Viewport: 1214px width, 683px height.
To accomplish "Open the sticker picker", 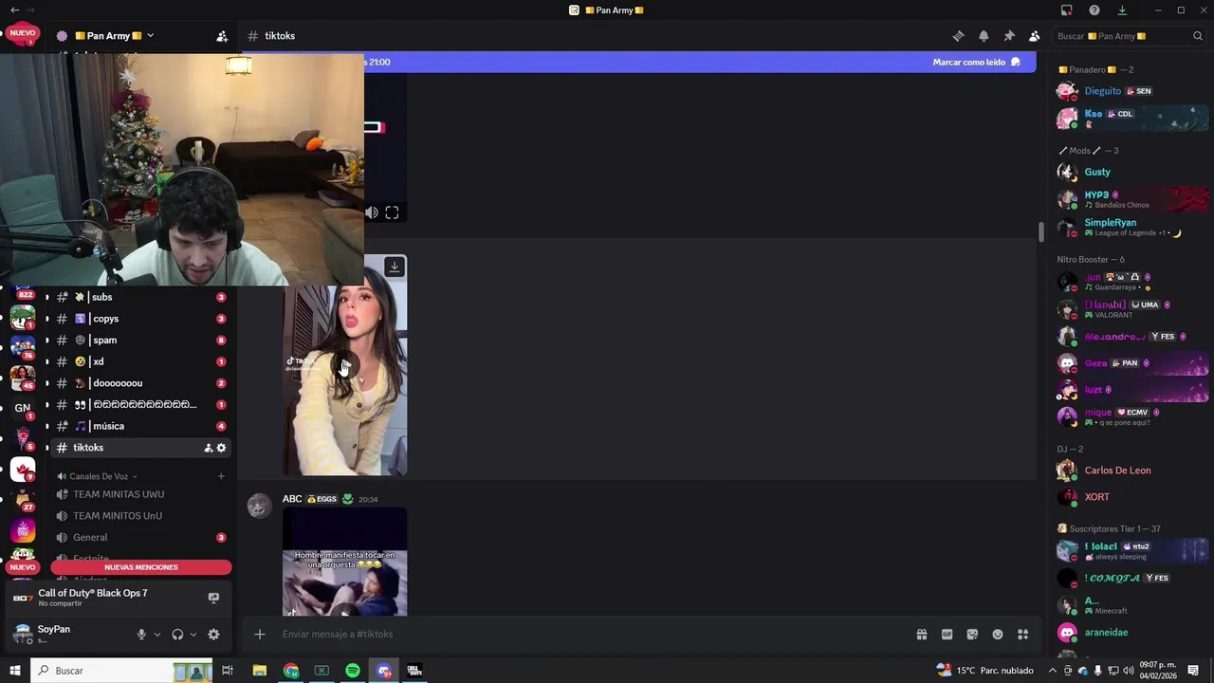I will [x=972, y=634].
